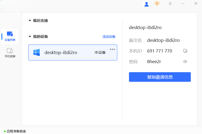Click the password text 8hee2r
Viewport: 202px width, 134px height.
tap(154, 62)
